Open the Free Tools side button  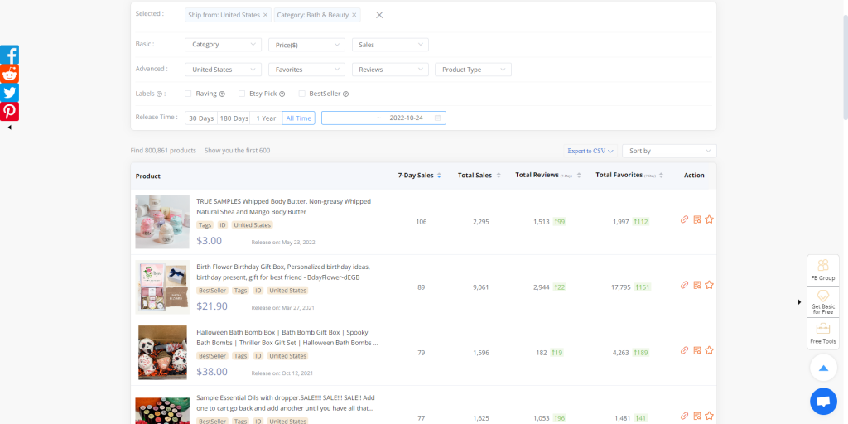(x=822, y=333)
